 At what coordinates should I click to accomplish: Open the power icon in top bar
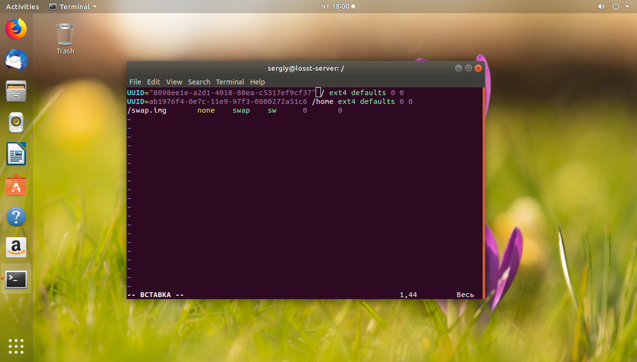tap(616, 6)
